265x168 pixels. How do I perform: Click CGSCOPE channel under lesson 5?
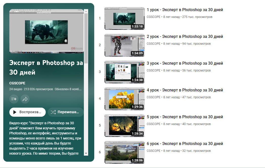pos(153,124)
